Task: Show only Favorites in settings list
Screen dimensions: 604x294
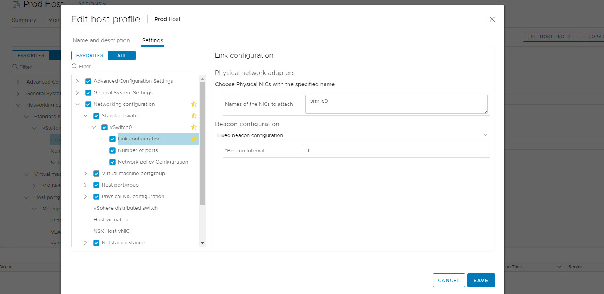Action: 89,55
